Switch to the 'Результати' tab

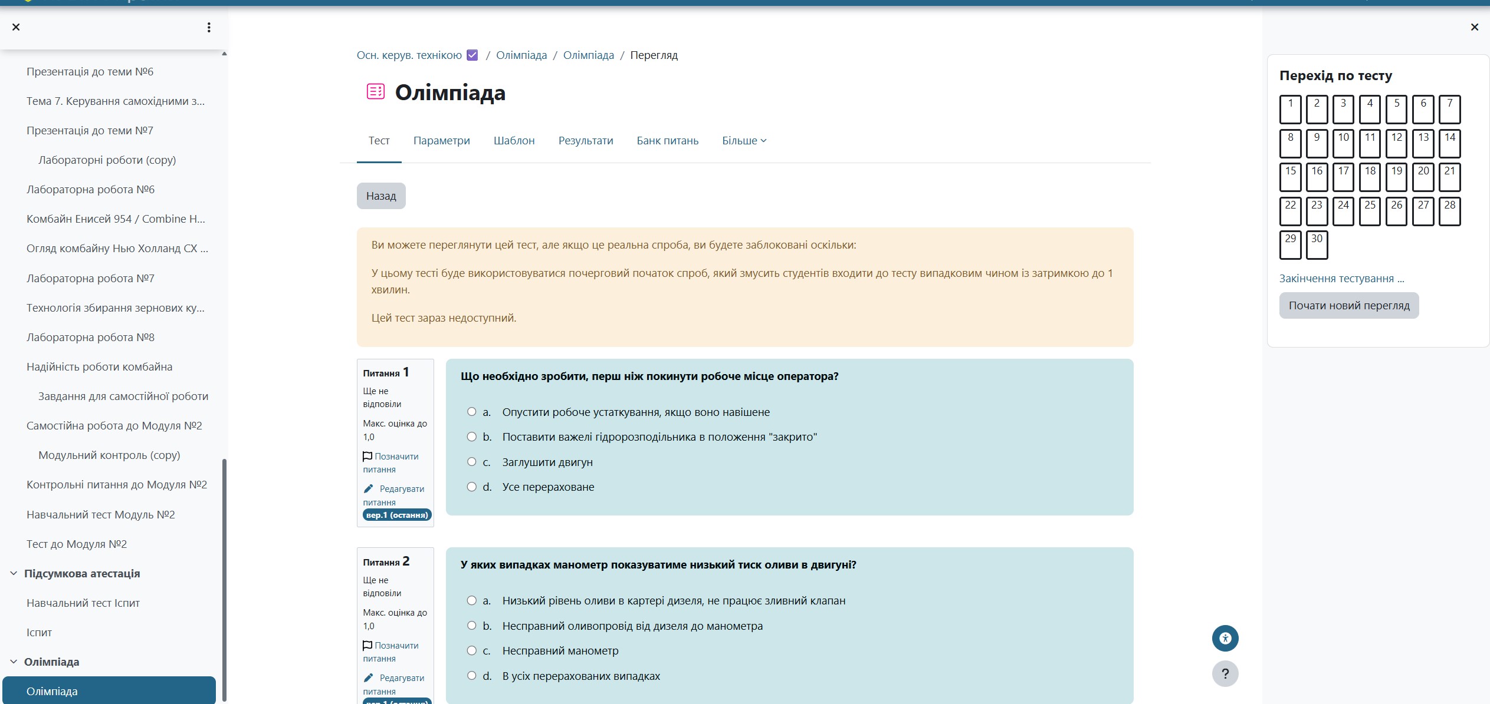point(585,141)
